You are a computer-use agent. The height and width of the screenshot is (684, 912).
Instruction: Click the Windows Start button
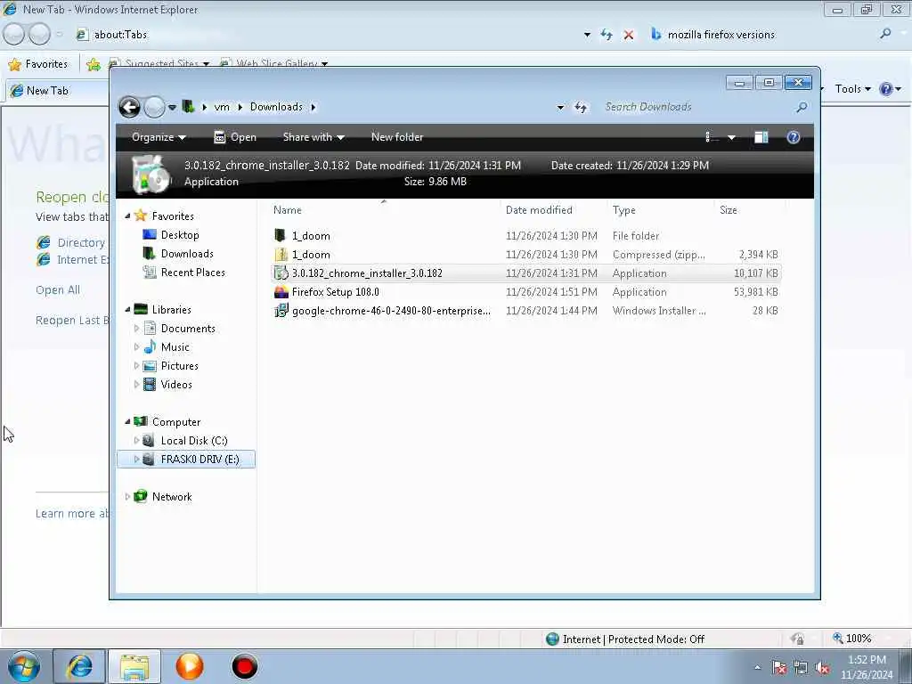[x=24, y=666]
